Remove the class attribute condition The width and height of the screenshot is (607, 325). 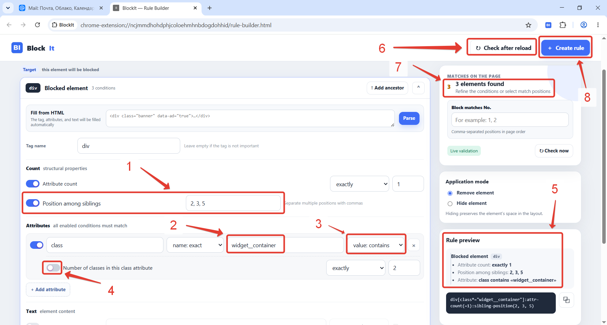point(414,245)
